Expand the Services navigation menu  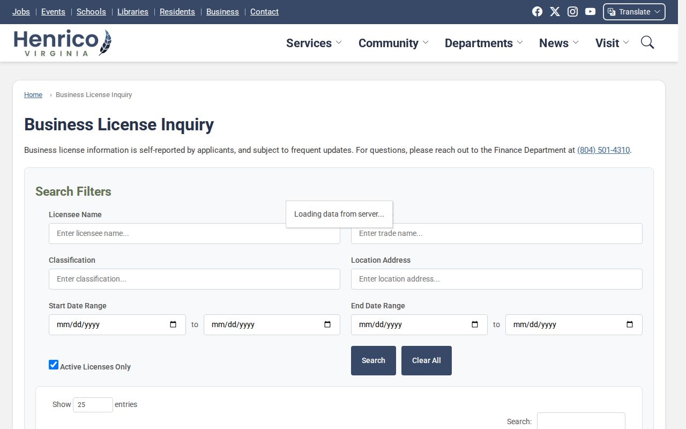coord(314,43)
